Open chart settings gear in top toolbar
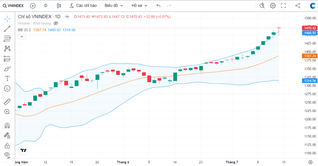Viewport: 318px width, 166px height. 273,6
